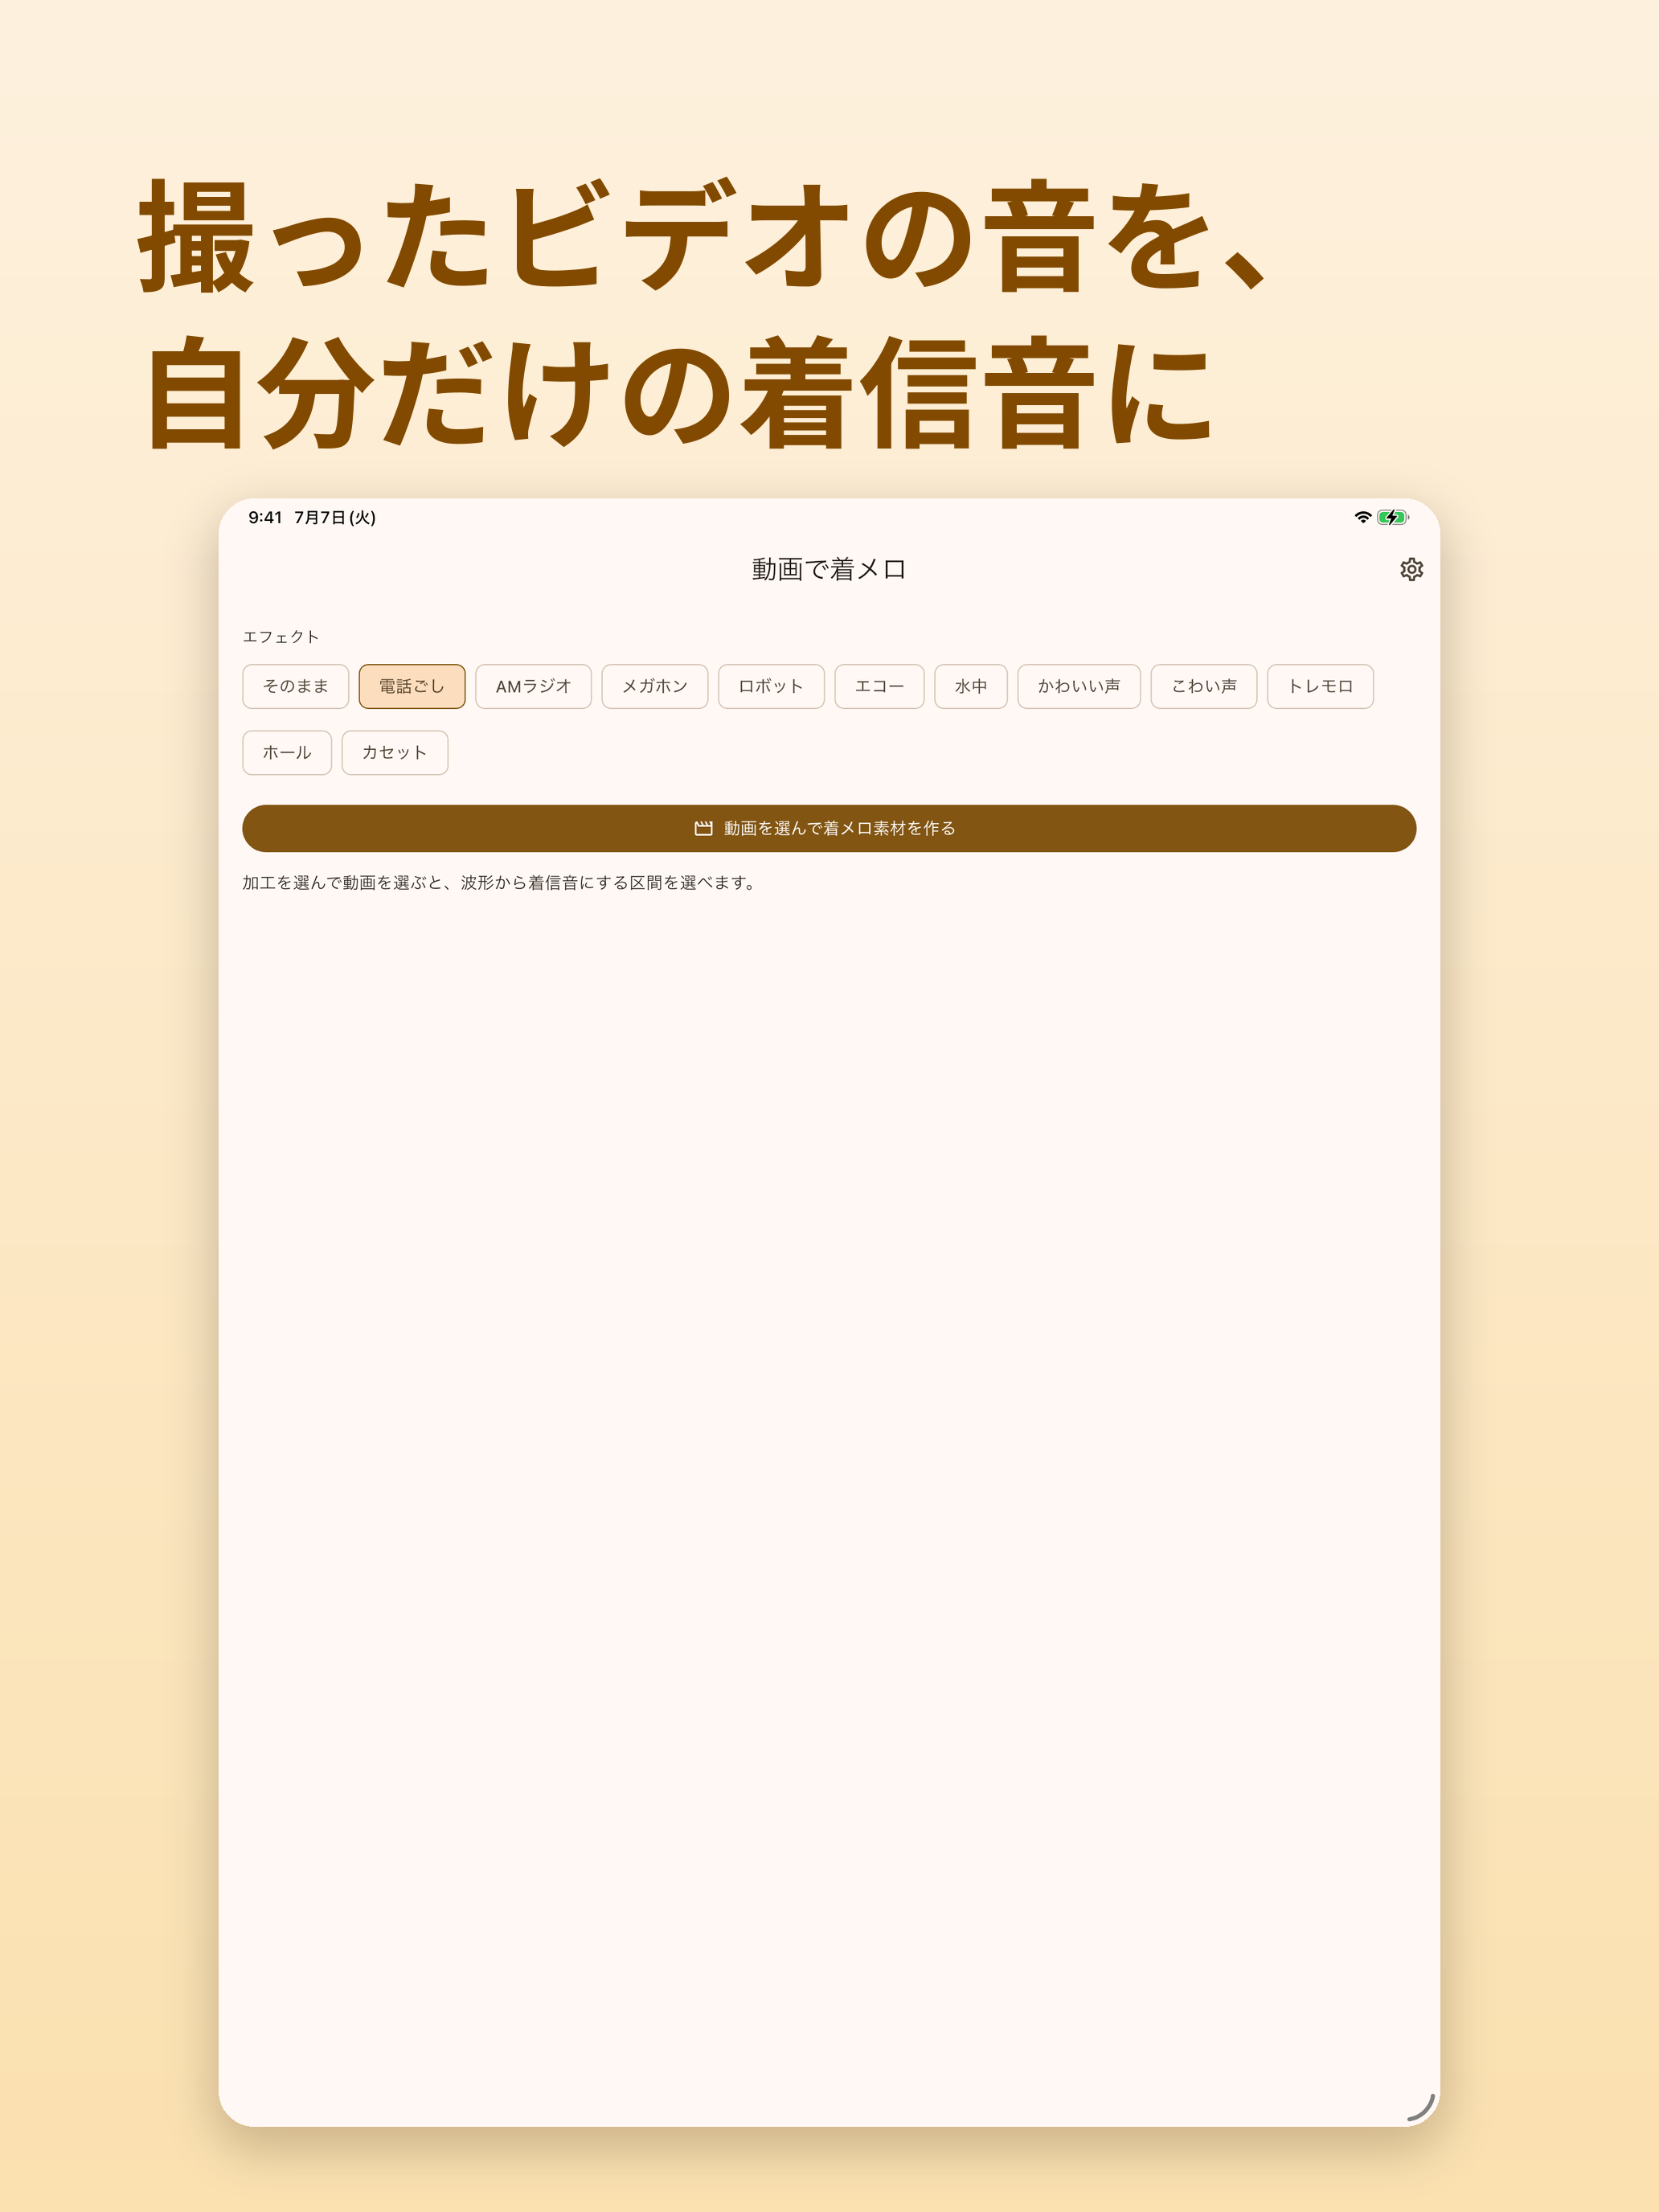Choose the ホール effect
This screenshot has height=2212, width=1659.
point(287,753)
